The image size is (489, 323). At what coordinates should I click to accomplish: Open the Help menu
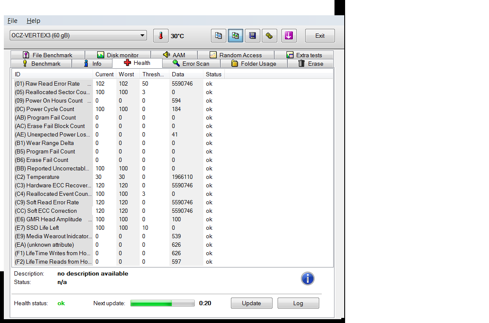[33, 21]
